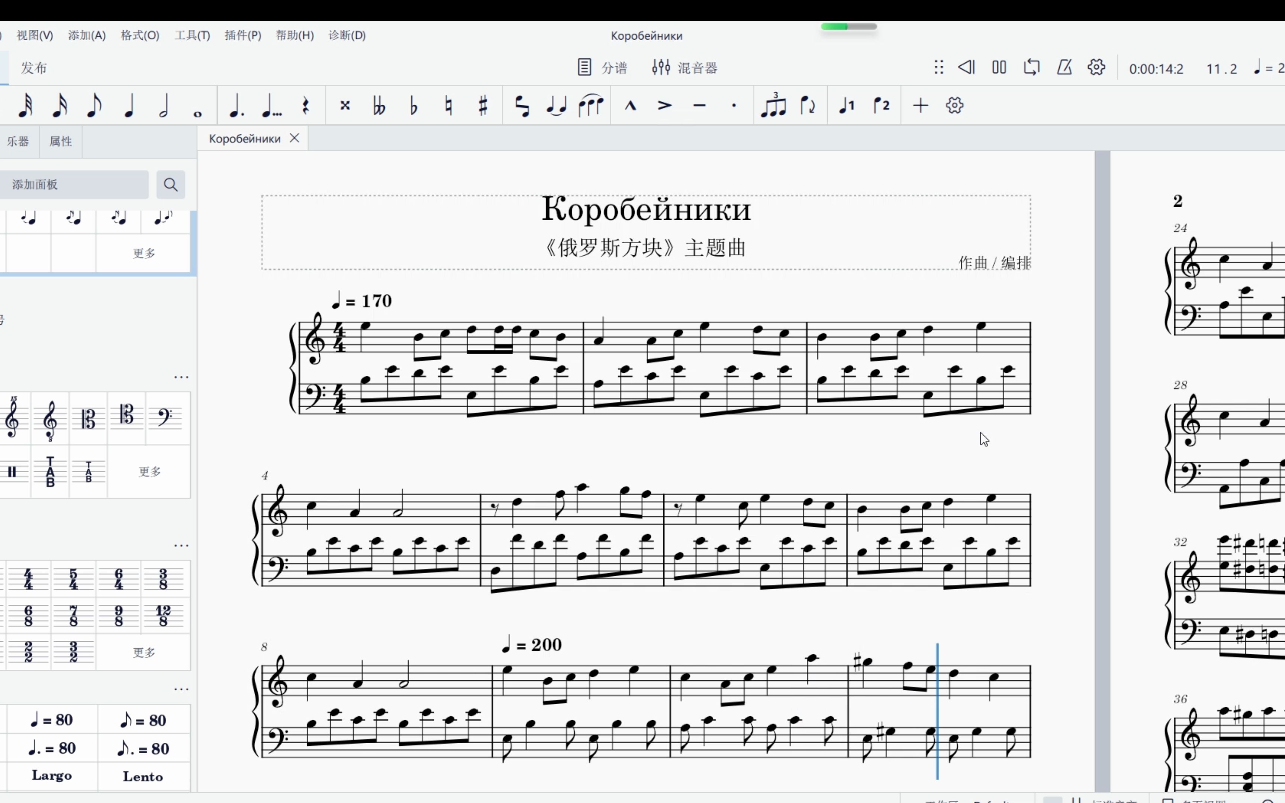Open the 诊断(D) menu

pos(347,35)
